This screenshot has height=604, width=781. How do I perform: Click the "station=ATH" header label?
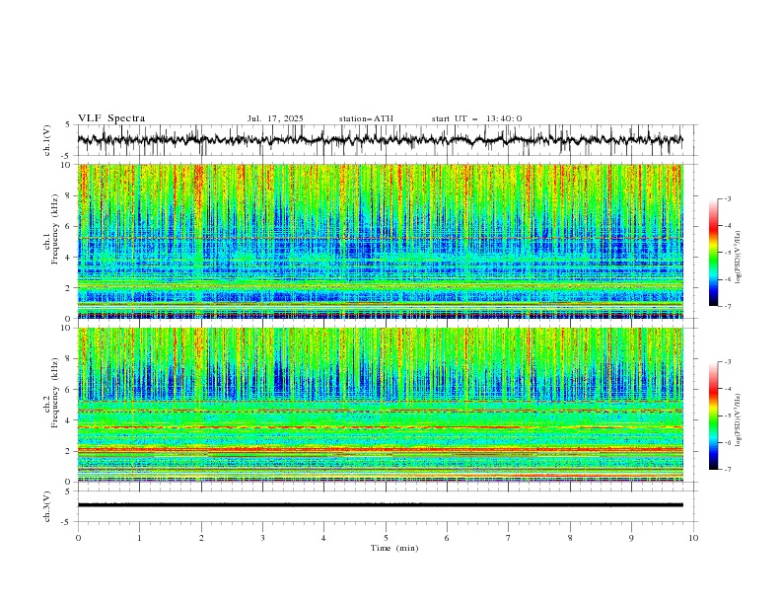pyautogui.click(x=366, y=118)
